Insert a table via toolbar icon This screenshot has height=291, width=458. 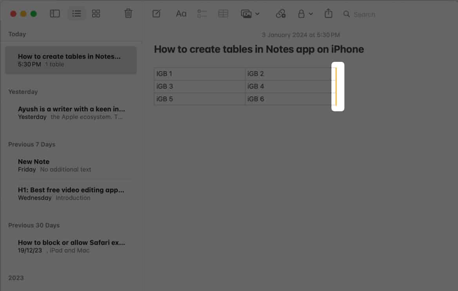click(x=223, y=14)
